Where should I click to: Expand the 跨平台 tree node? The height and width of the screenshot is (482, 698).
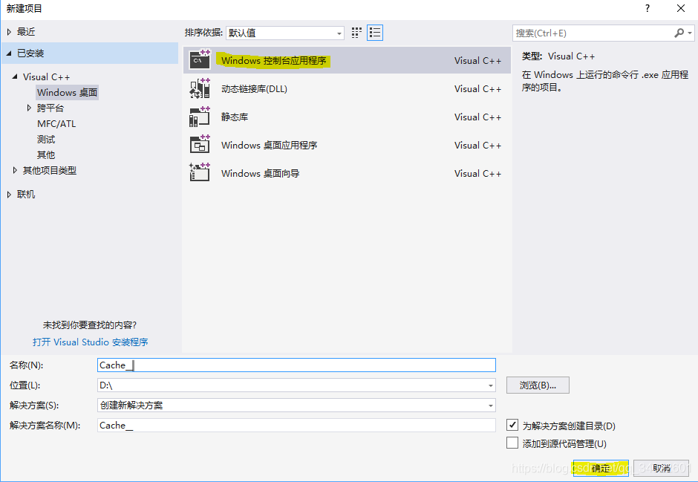[x=30, y=108]
